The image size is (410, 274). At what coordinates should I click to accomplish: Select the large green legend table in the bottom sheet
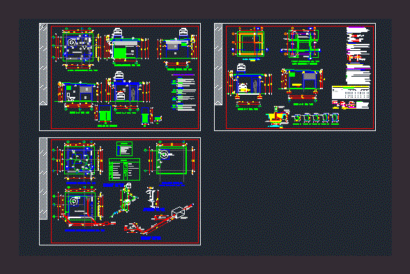pos(124,169)
